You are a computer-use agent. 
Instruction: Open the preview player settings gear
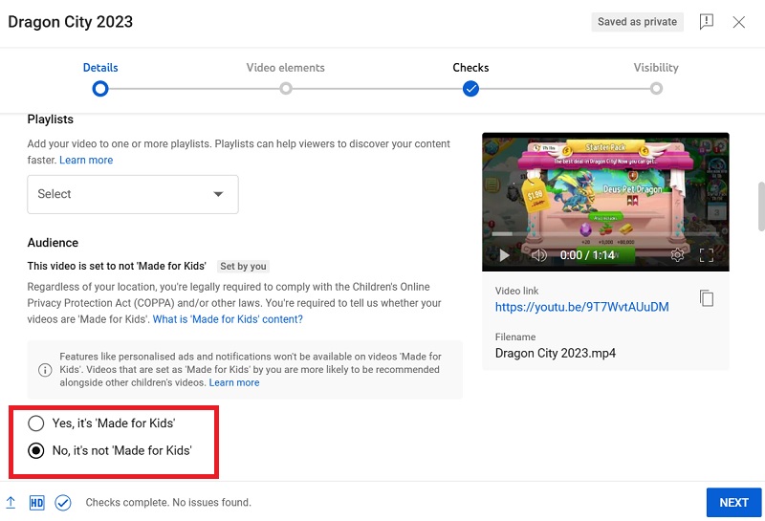click(x=677, y=254)
